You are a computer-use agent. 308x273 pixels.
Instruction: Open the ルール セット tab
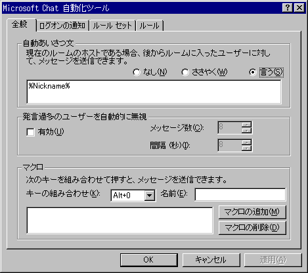click(x=112, y=26)
